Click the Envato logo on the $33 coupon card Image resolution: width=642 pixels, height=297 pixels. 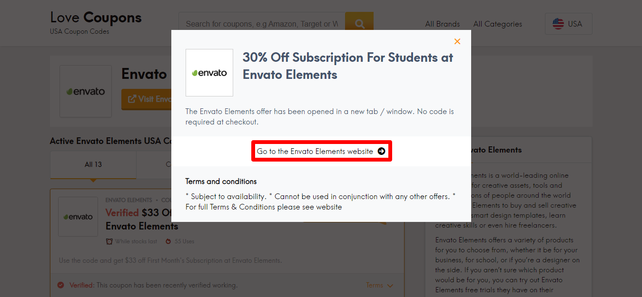[x=78, y=217]
